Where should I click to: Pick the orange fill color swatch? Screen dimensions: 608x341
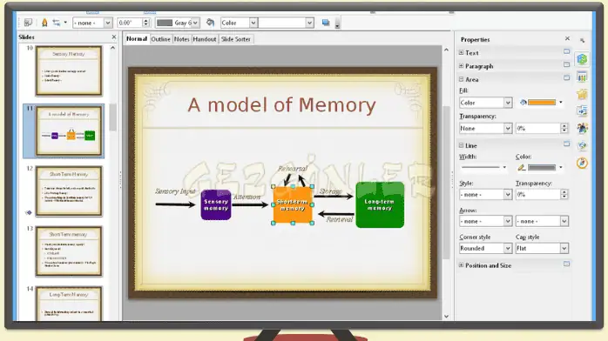coord(542,103)
